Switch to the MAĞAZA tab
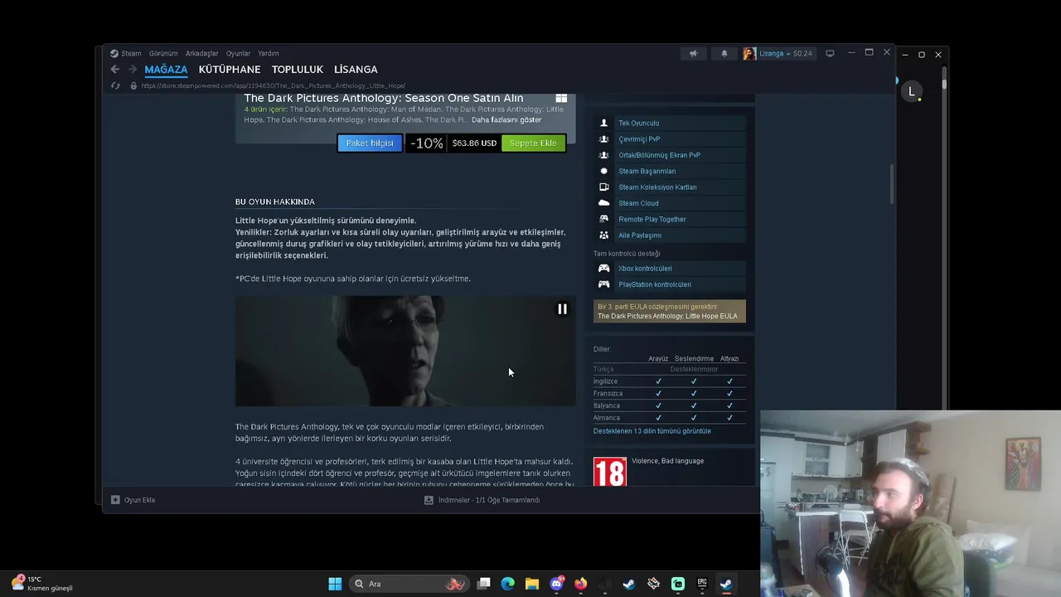This screenshot has width=1061, height=597. pos(166,70)
